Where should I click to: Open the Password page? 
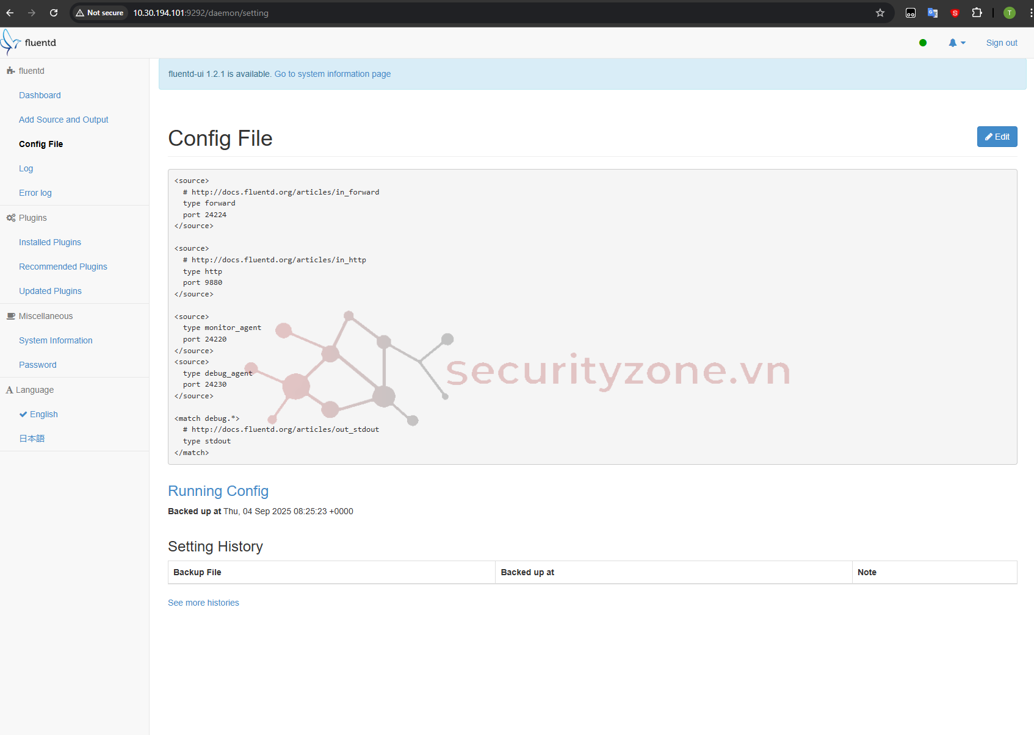[x=38, y=365]
